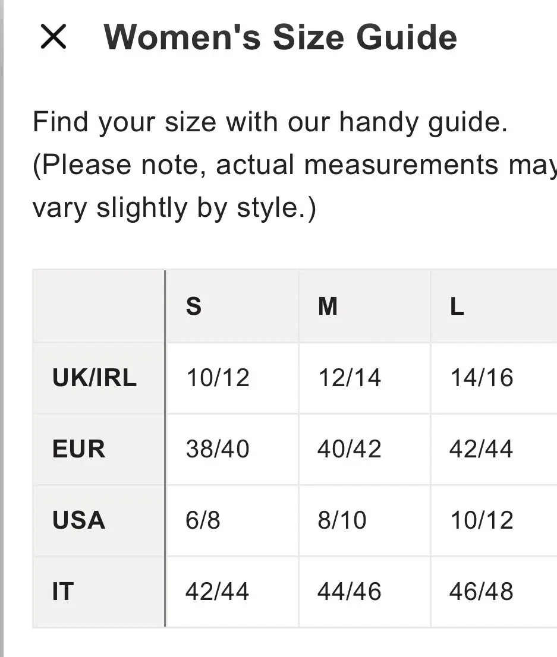Select EUR size 38/40 cell
The width and height of the screenshot is (557, 657).
(218, 449)
